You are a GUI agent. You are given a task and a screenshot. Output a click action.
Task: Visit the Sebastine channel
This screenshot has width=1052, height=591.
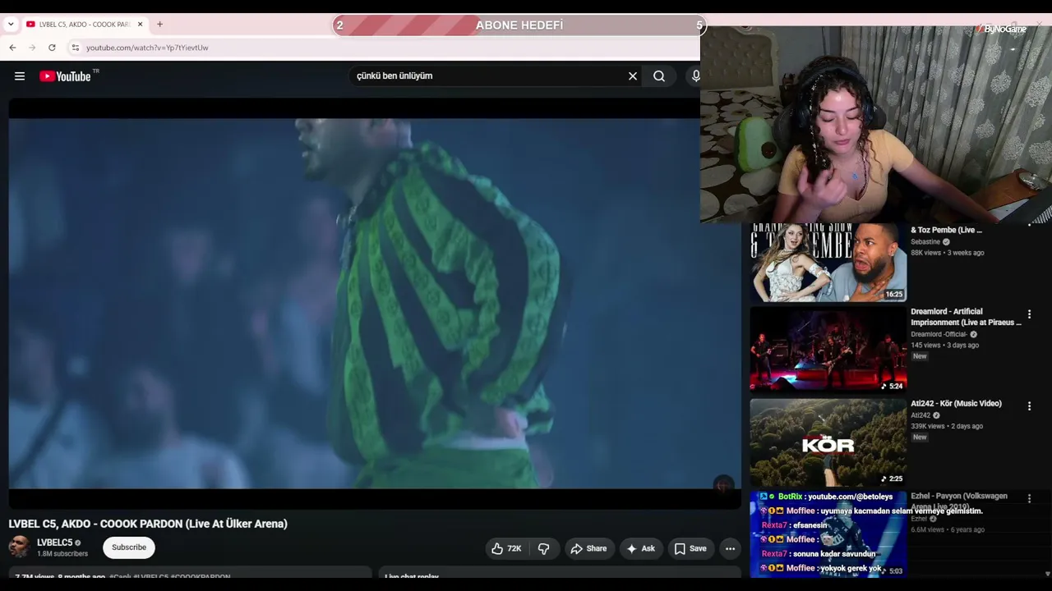(x=925, y=242)
